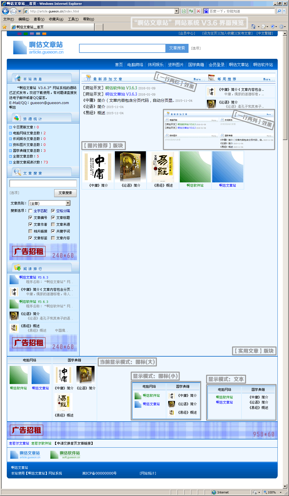289x496 pixels.
Task: Click the red Stop loading icon
Action: click(x=198, y=11)
